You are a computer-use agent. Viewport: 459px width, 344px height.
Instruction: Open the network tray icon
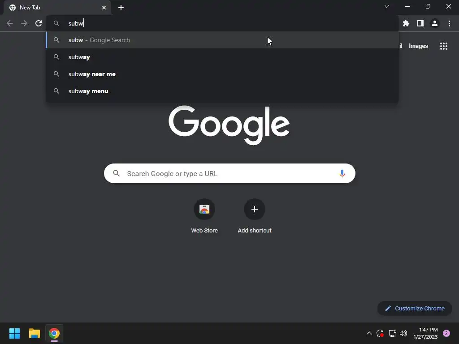pyautogui.click(x=392, y=333)
